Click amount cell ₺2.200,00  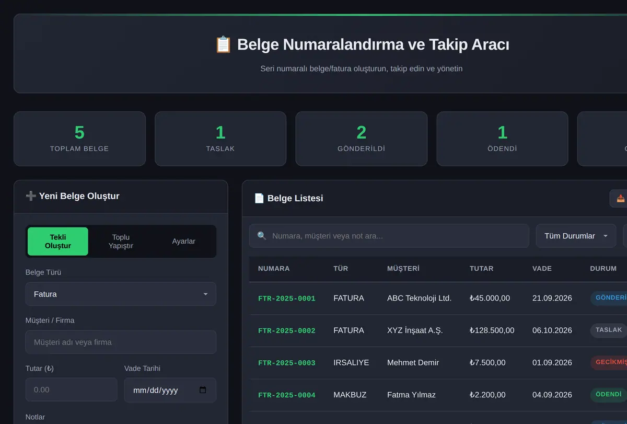click(x=487, y=395)
